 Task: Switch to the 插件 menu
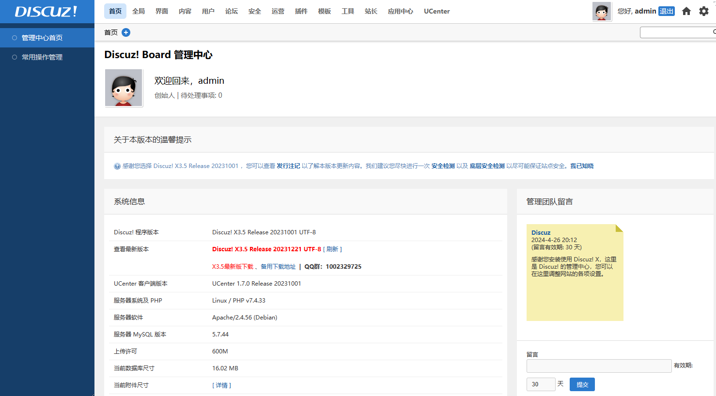coord(301,11)
